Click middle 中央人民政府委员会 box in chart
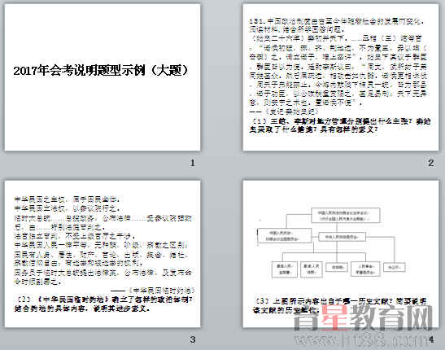The height and width of the screenshot is (350, 445). click(x=342, y=237)
